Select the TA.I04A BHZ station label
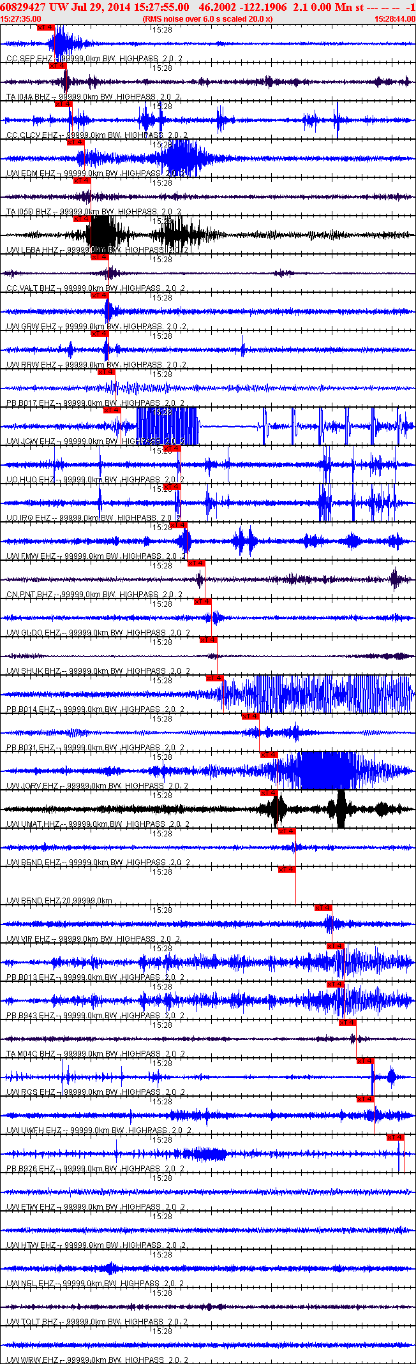 (x=93, y=97)
